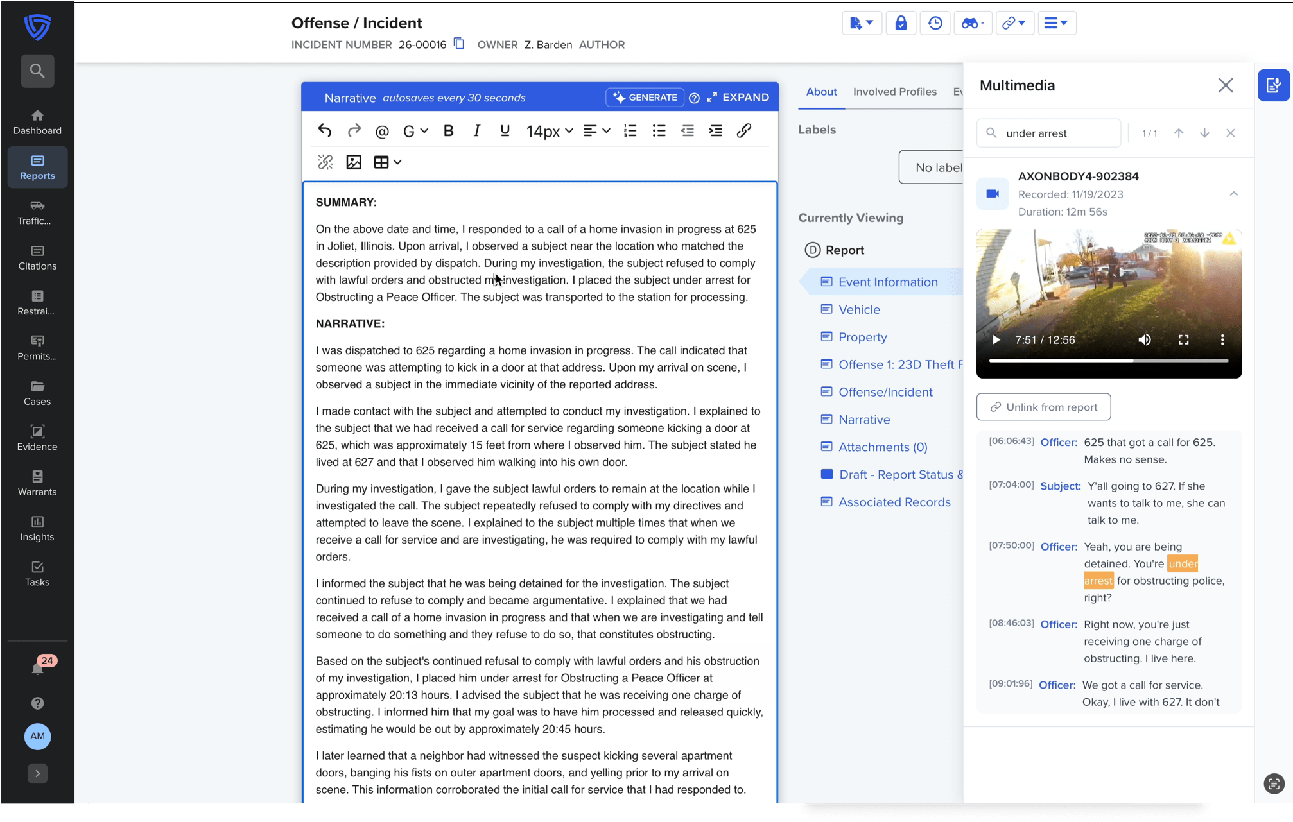Open Citations in sidebar
This screenshot has width=1293, height=822.
[37, 257]
